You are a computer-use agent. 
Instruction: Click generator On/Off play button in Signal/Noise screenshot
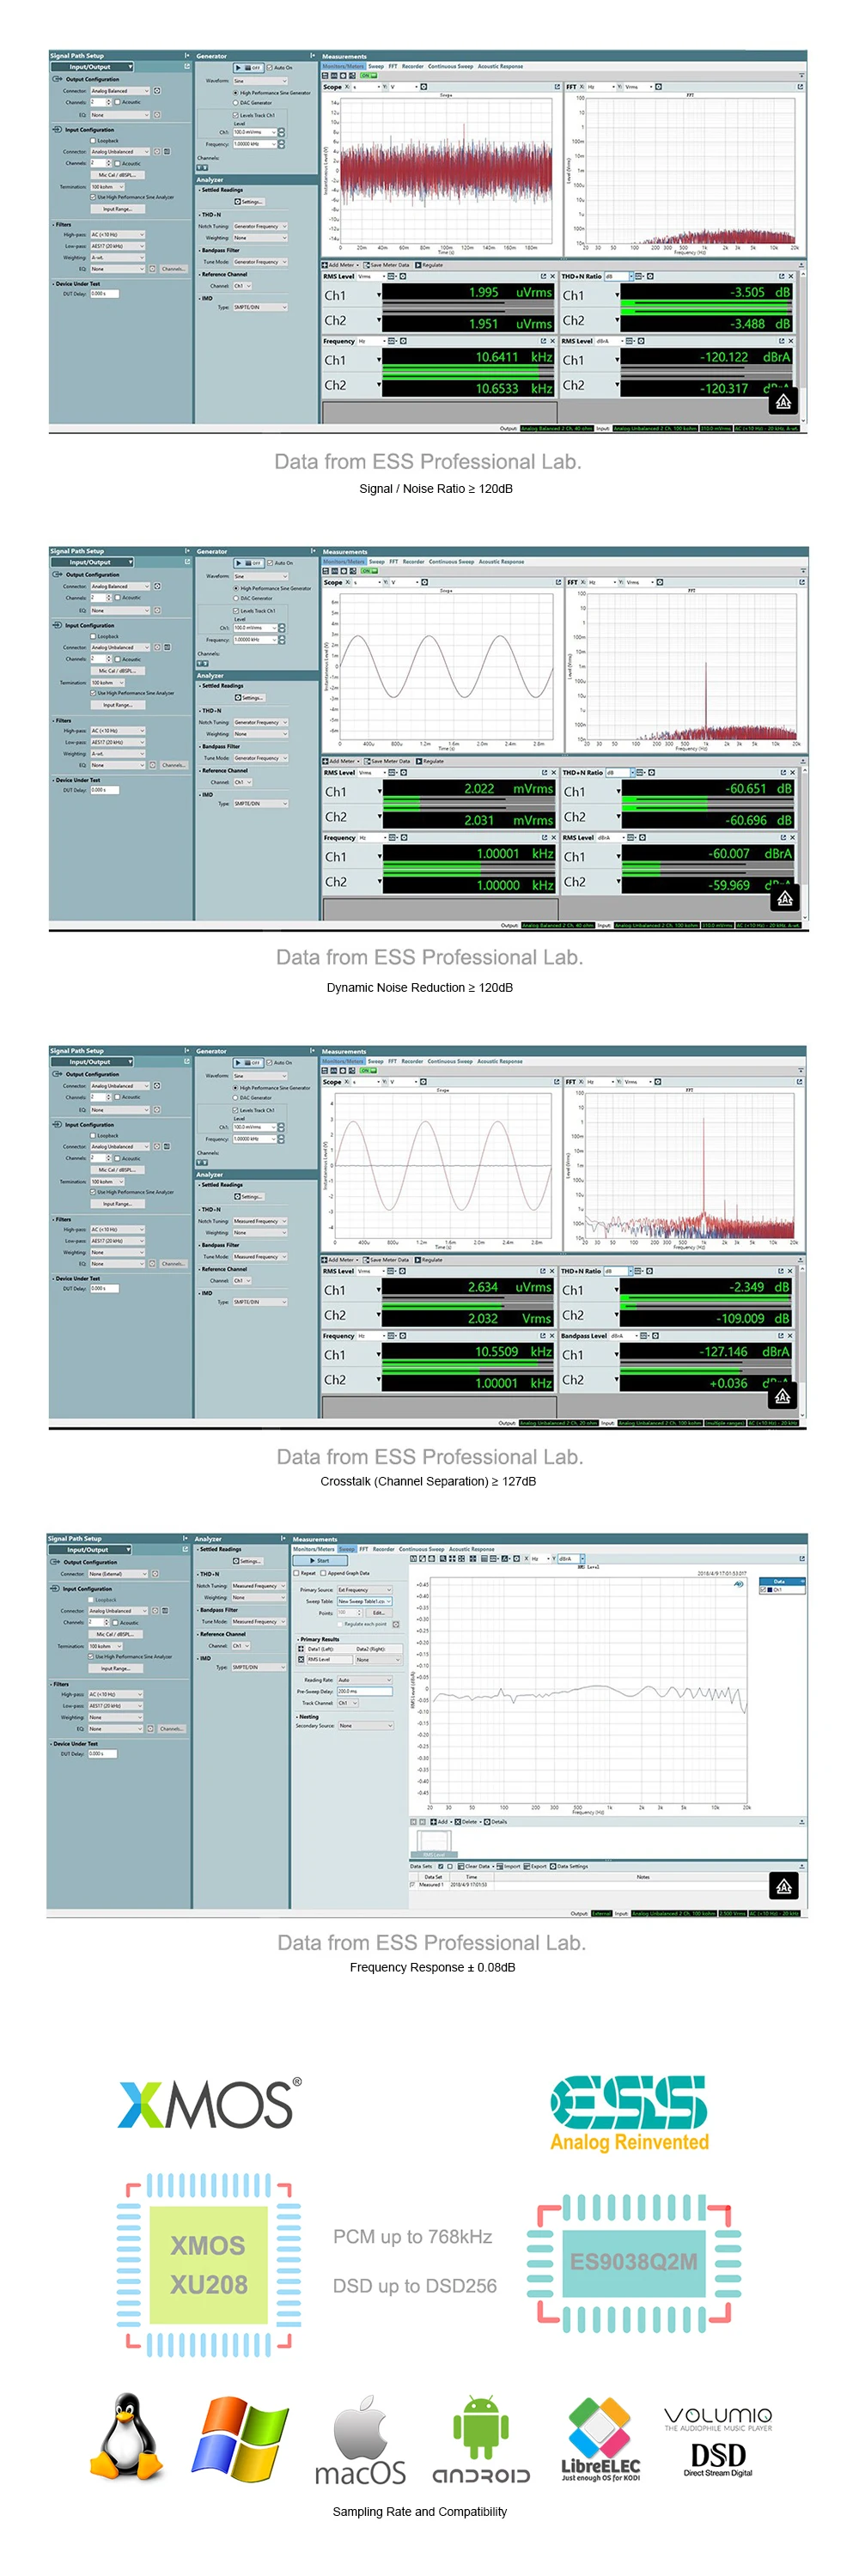pyautogui.click(x=248, y=68)
